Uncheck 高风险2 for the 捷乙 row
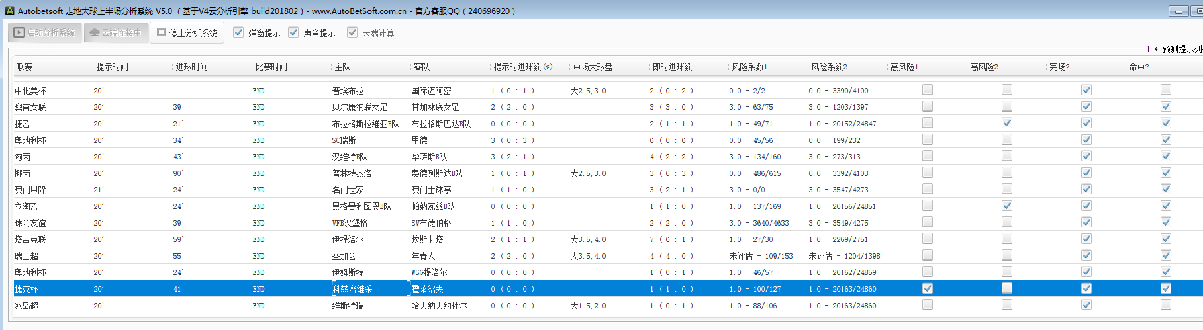This screenshot has width=1203, height=330. pos(1007,123)
